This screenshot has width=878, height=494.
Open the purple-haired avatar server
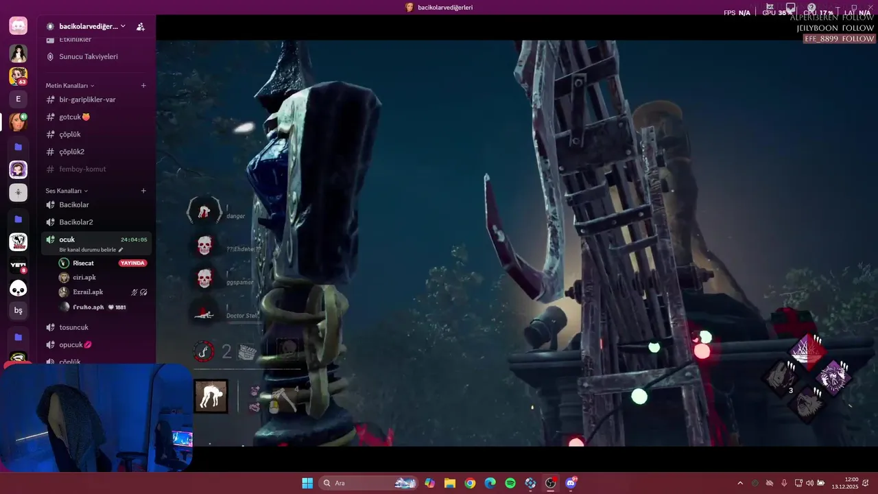point(19,169)
